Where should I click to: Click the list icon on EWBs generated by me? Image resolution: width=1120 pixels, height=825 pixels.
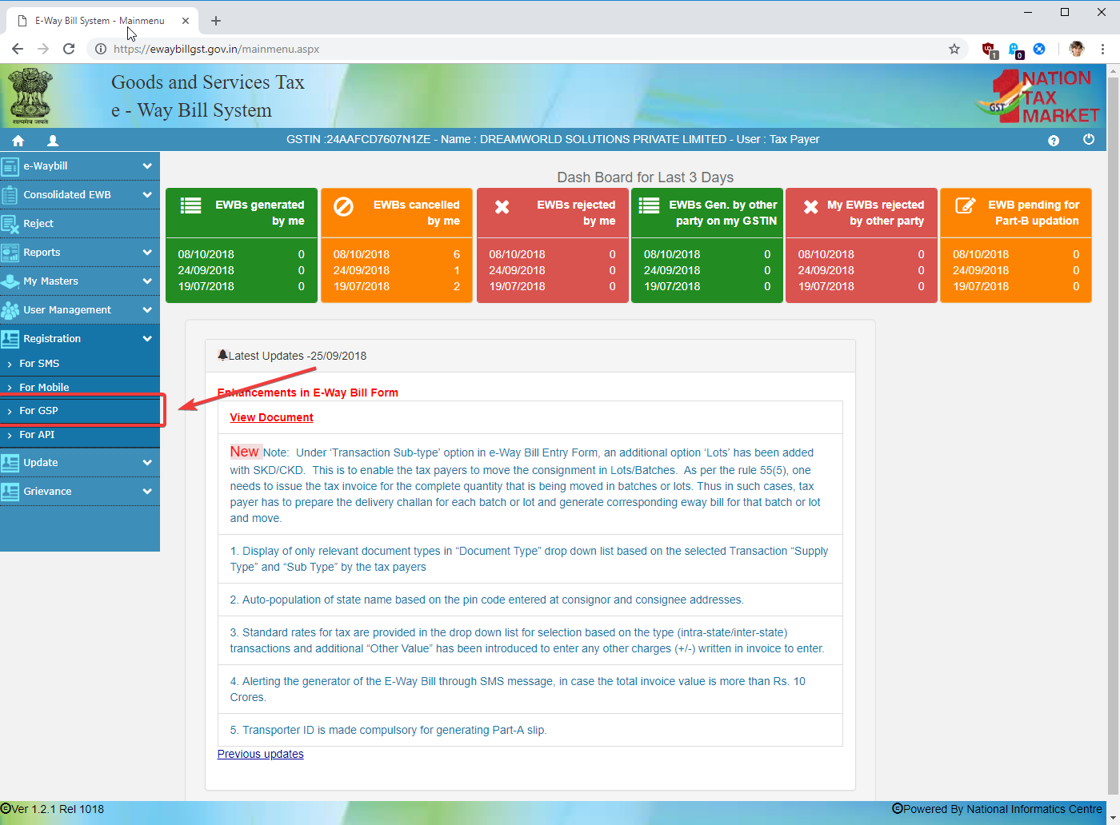pyautogui.click(x=190, y=206)
